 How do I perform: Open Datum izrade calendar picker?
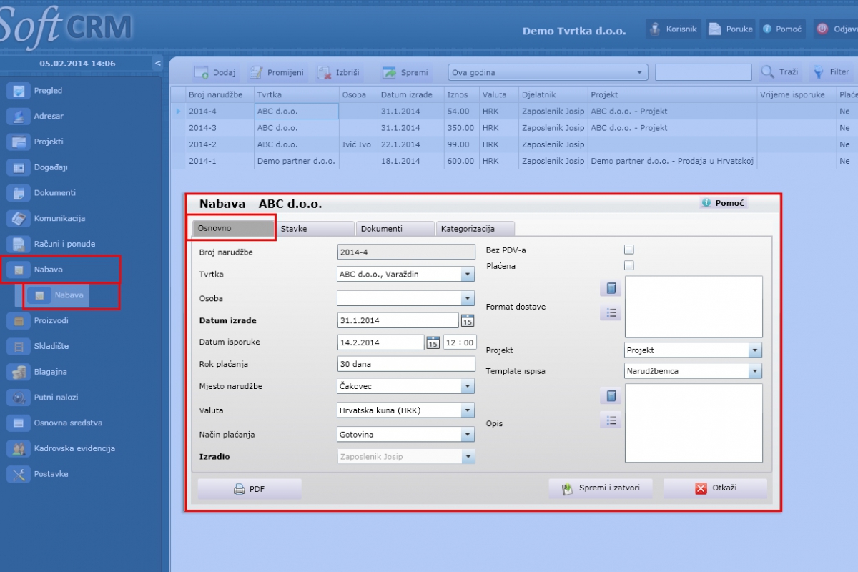468,320
